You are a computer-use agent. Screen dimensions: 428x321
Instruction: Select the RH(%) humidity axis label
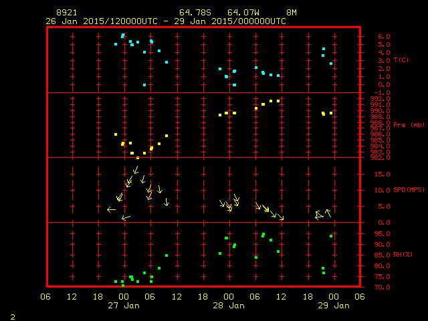pyautogui.click(x=403, y=255)
